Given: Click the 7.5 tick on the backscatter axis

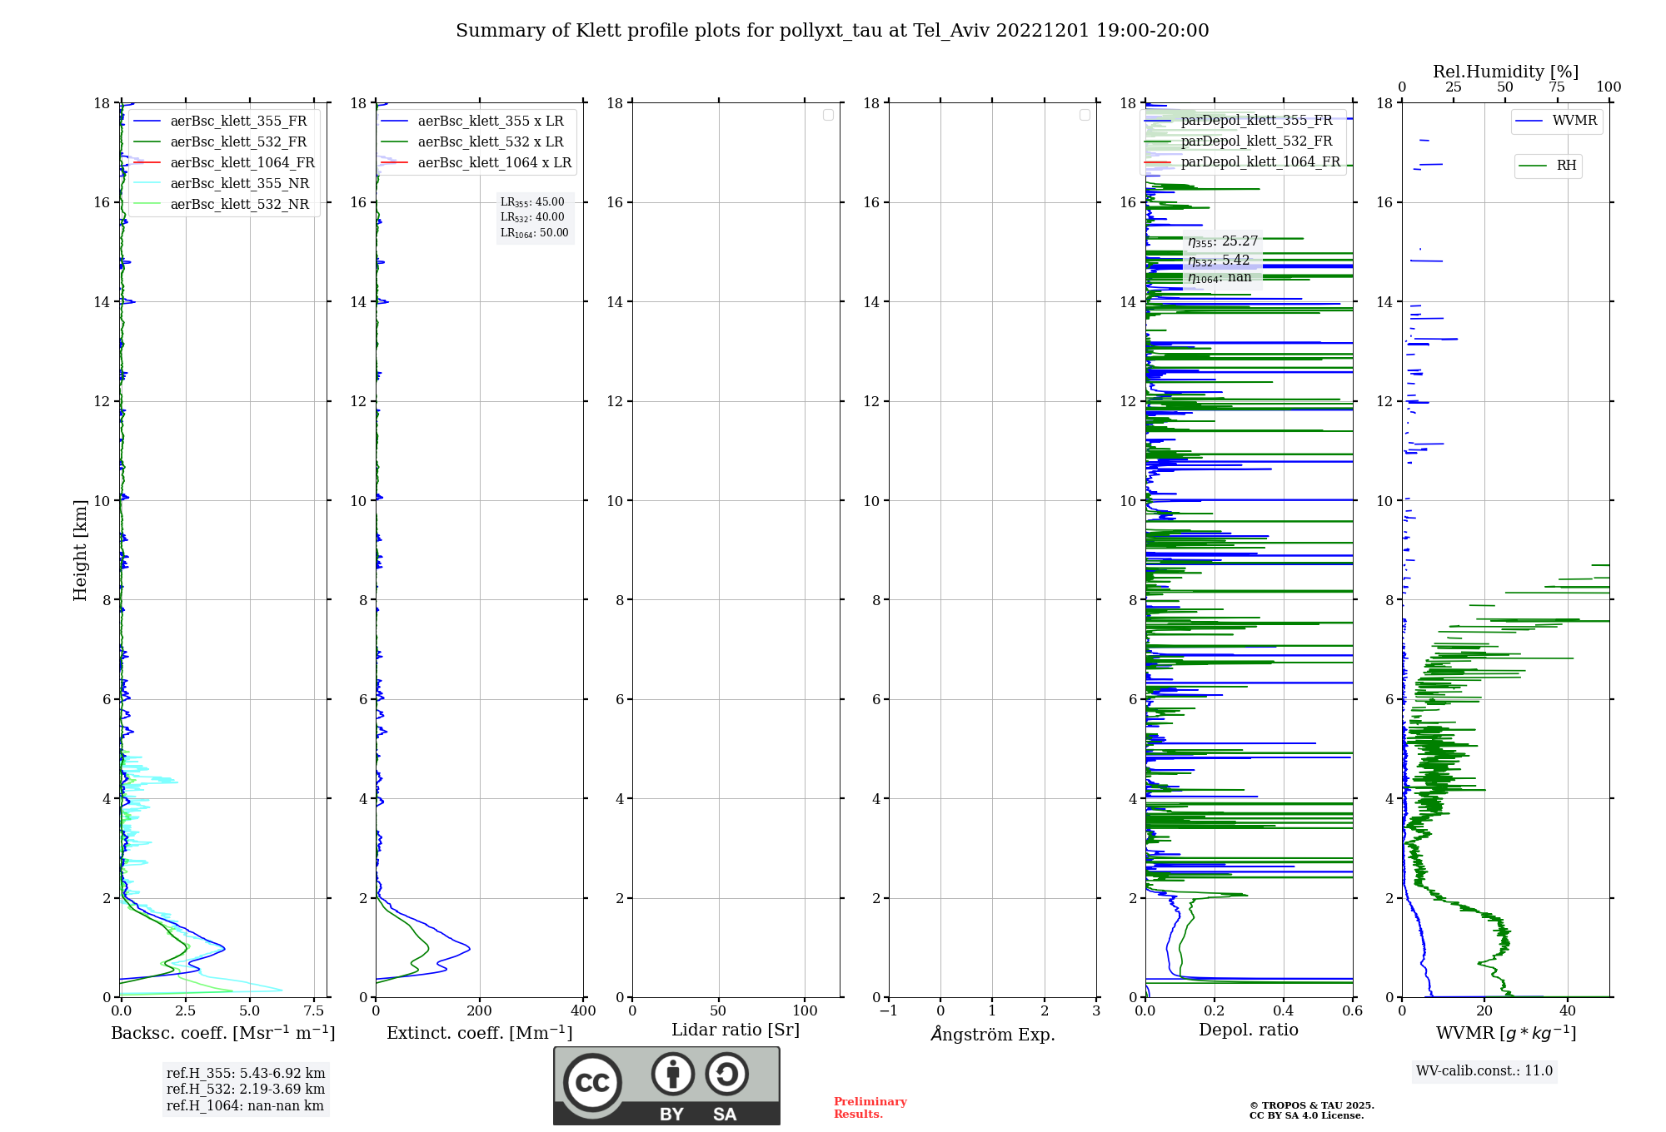Looking at the screenshot, I should [x=314, y=1011].
